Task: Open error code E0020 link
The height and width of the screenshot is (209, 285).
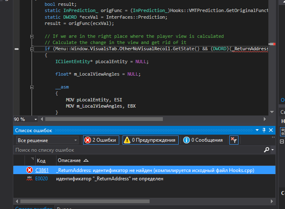Action: [42, 179]
